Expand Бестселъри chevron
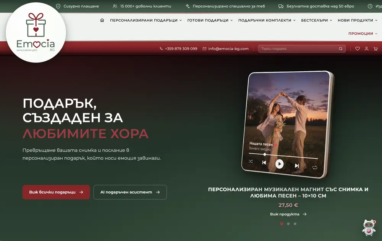382x241 pixels. [331, 21]
